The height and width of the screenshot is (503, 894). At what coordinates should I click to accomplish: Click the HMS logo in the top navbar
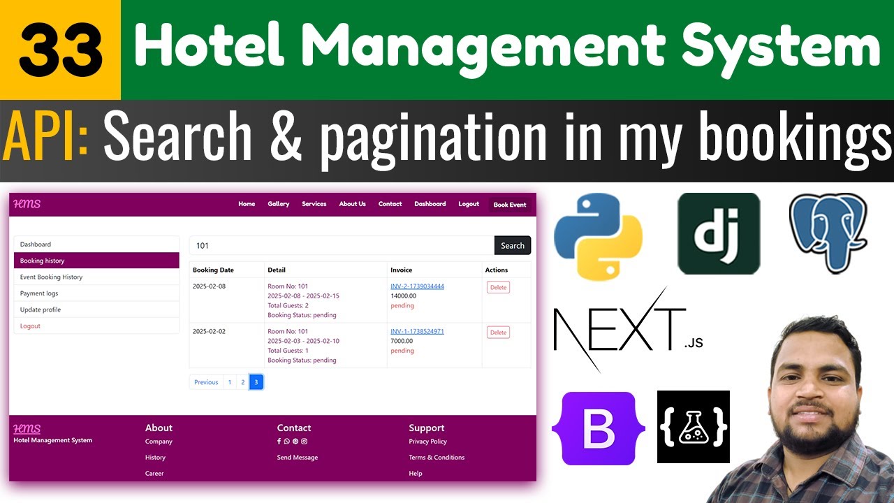click(27, 204)
